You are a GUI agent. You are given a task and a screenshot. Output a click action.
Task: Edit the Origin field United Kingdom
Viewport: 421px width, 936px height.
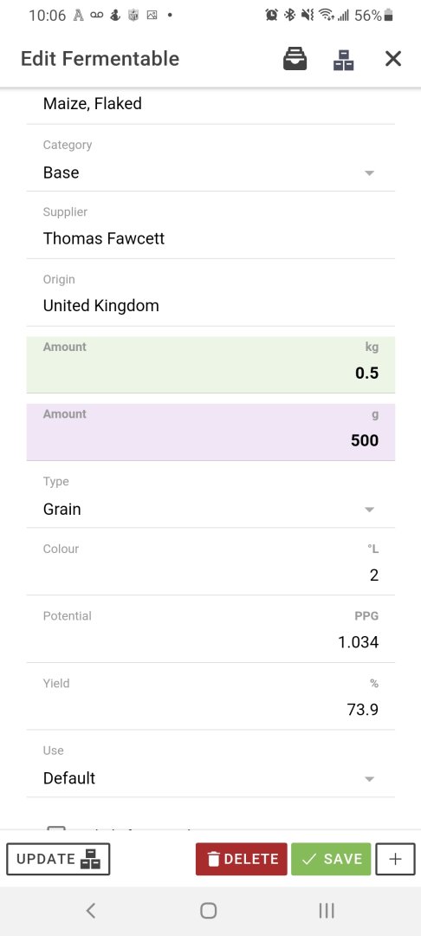click(210, 298)
